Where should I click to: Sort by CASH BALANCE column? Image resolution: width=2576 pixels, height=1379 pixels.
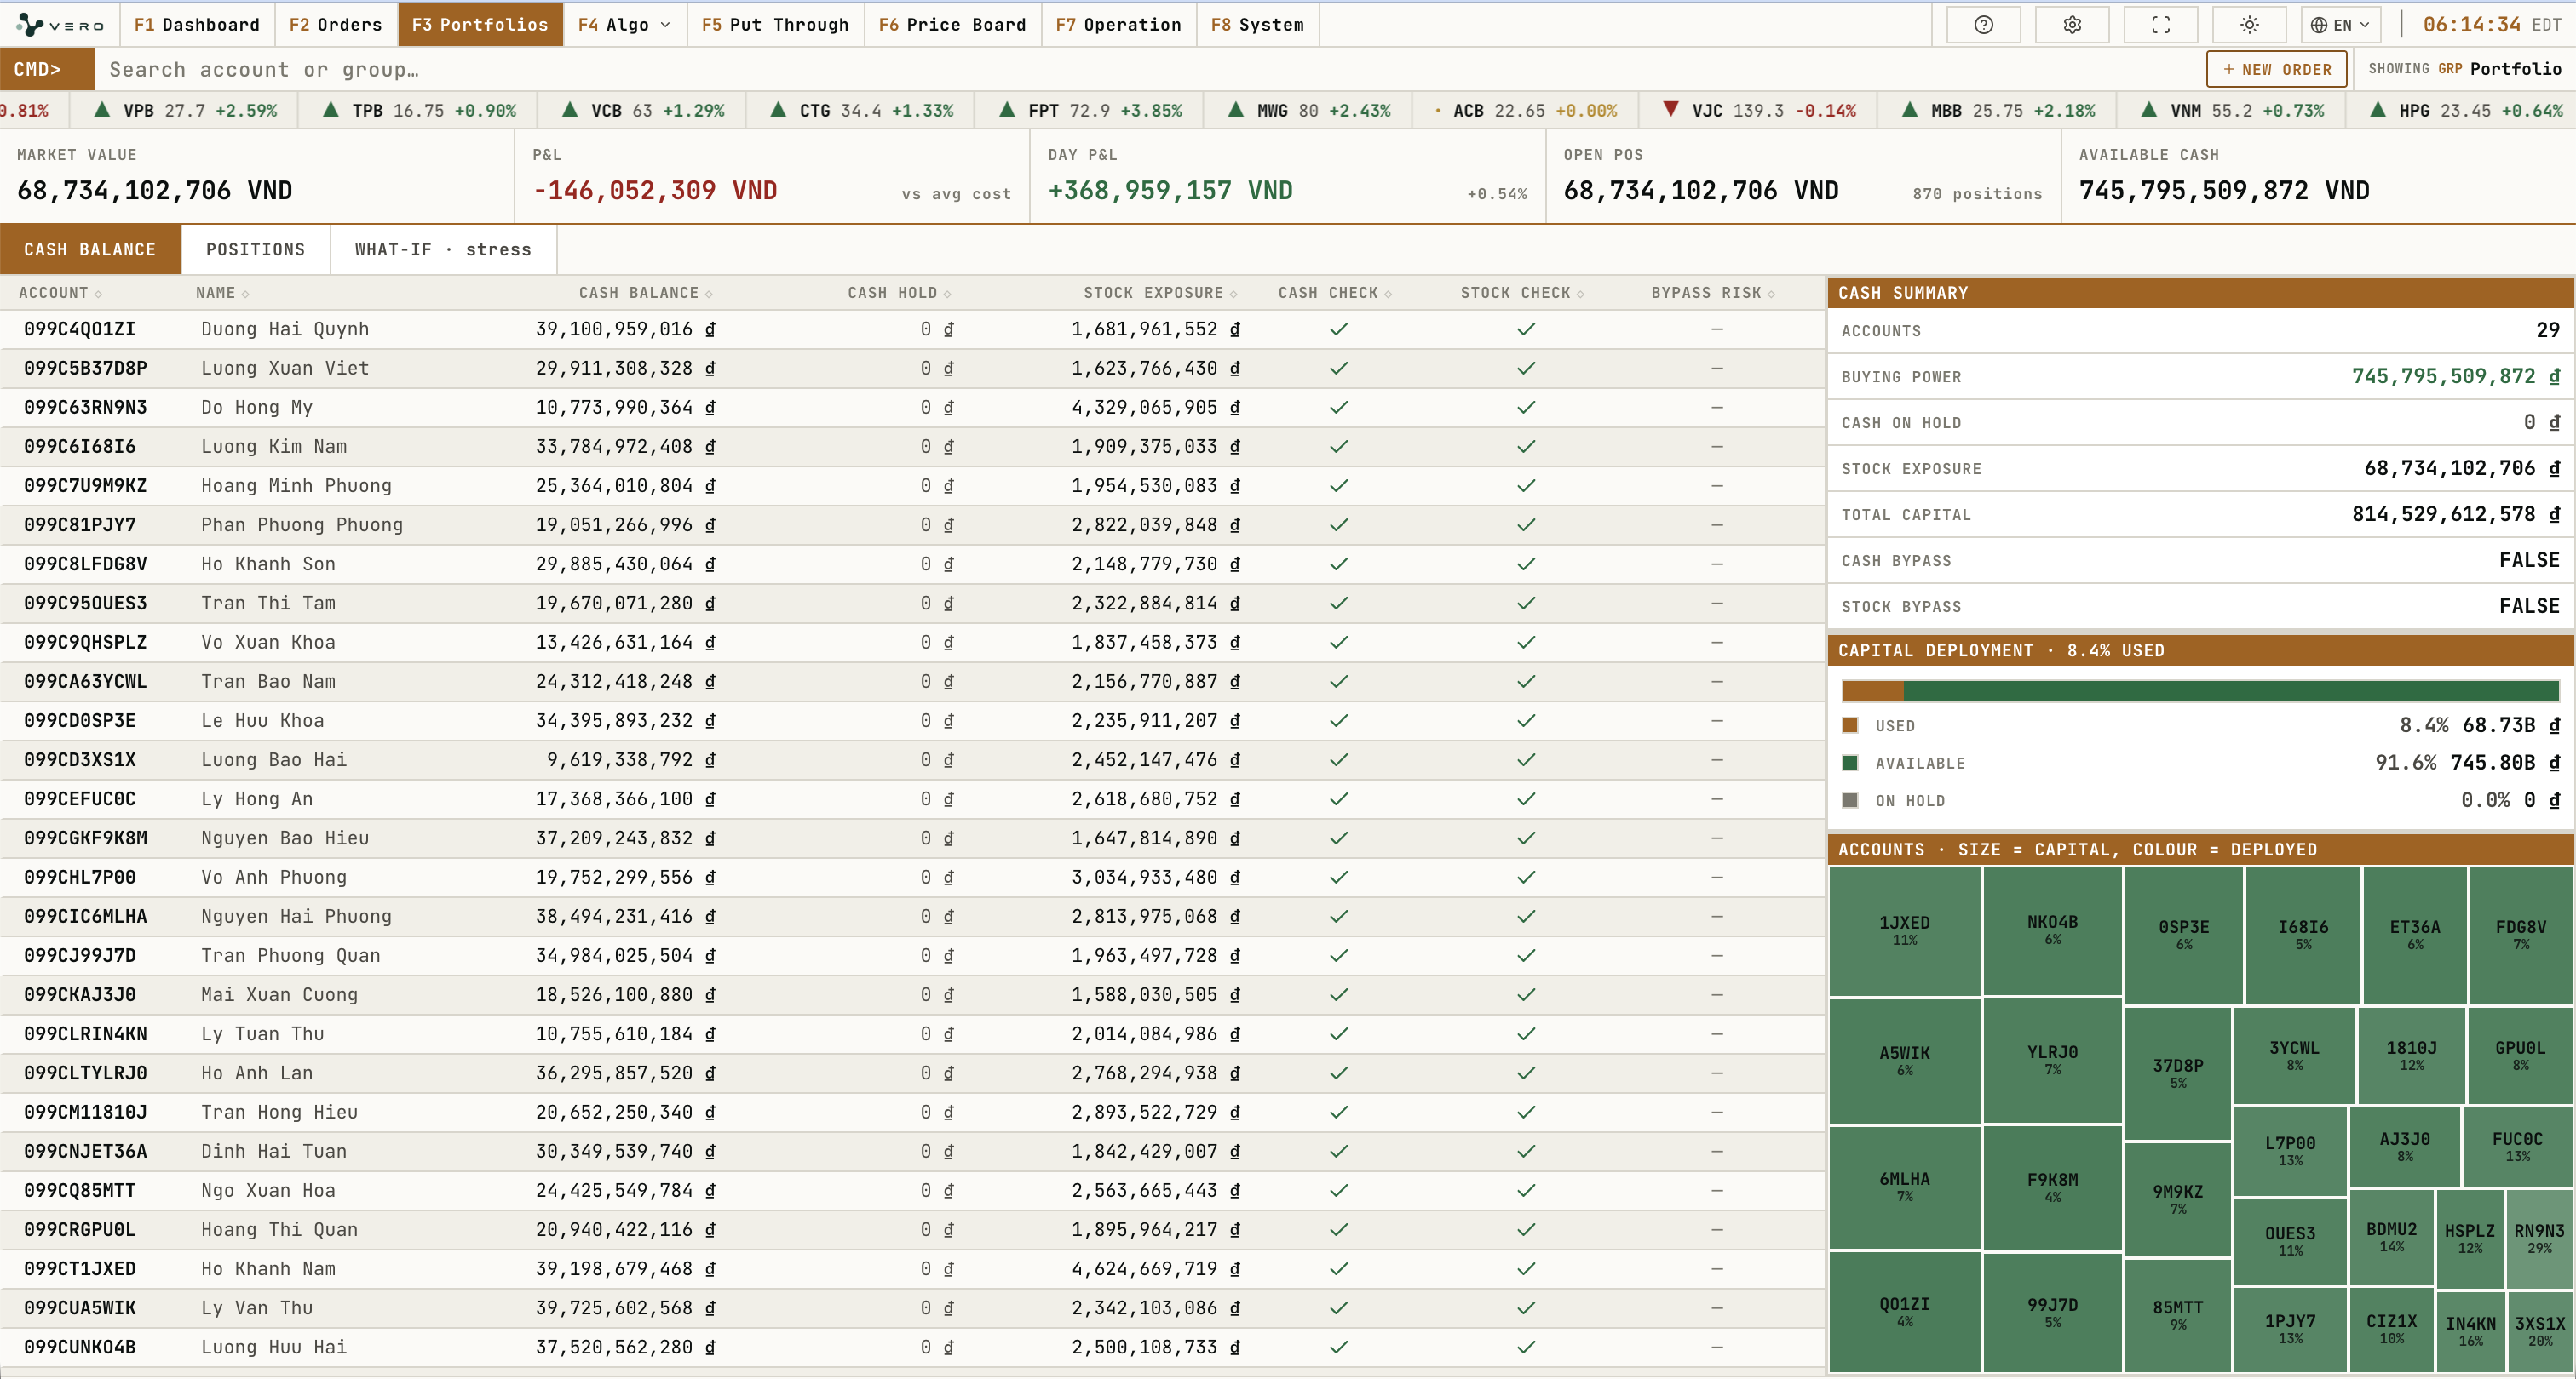pos(646,293)
